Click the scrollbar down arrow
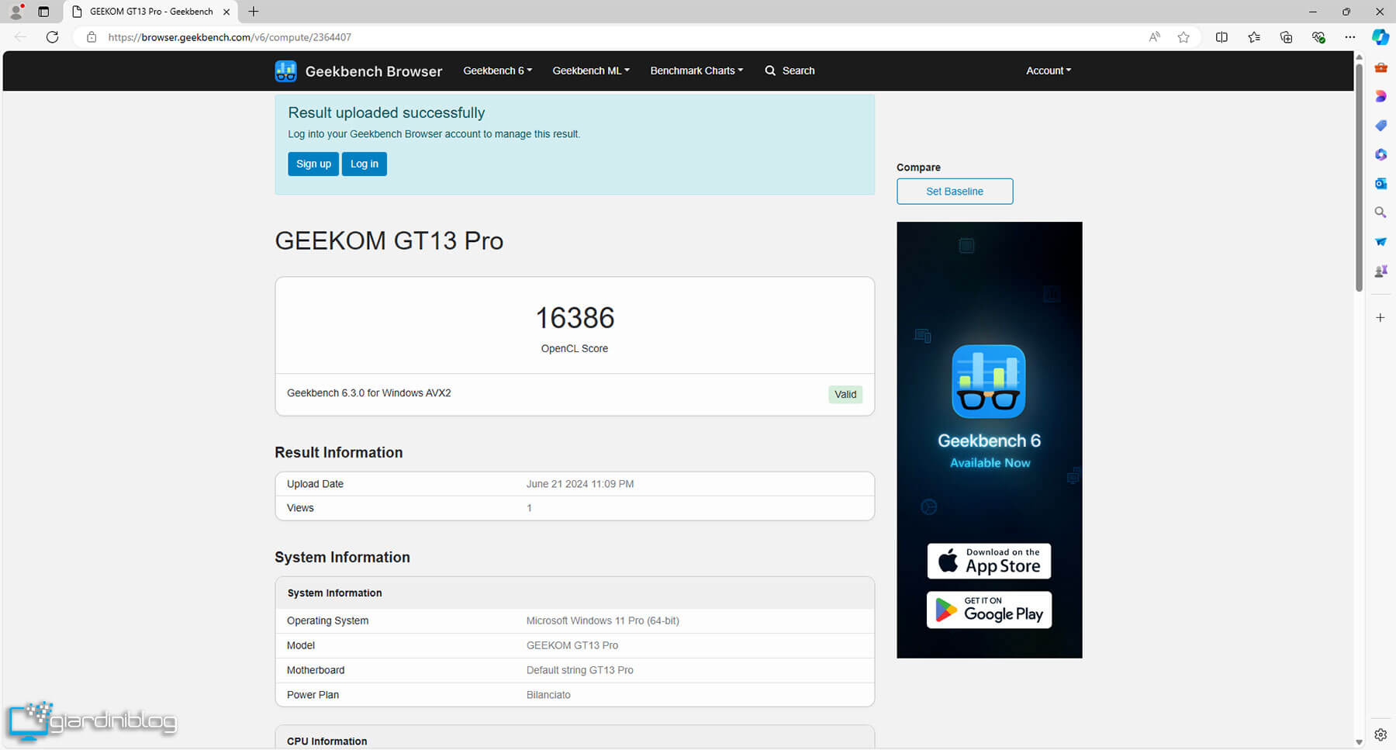Viewport: 1396px width, 750px height. pos(1359,742)
